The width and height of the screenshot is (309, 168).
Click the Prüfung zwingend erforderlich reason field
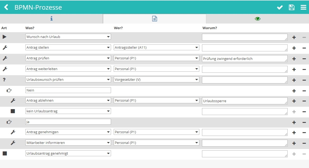[245, 59]
